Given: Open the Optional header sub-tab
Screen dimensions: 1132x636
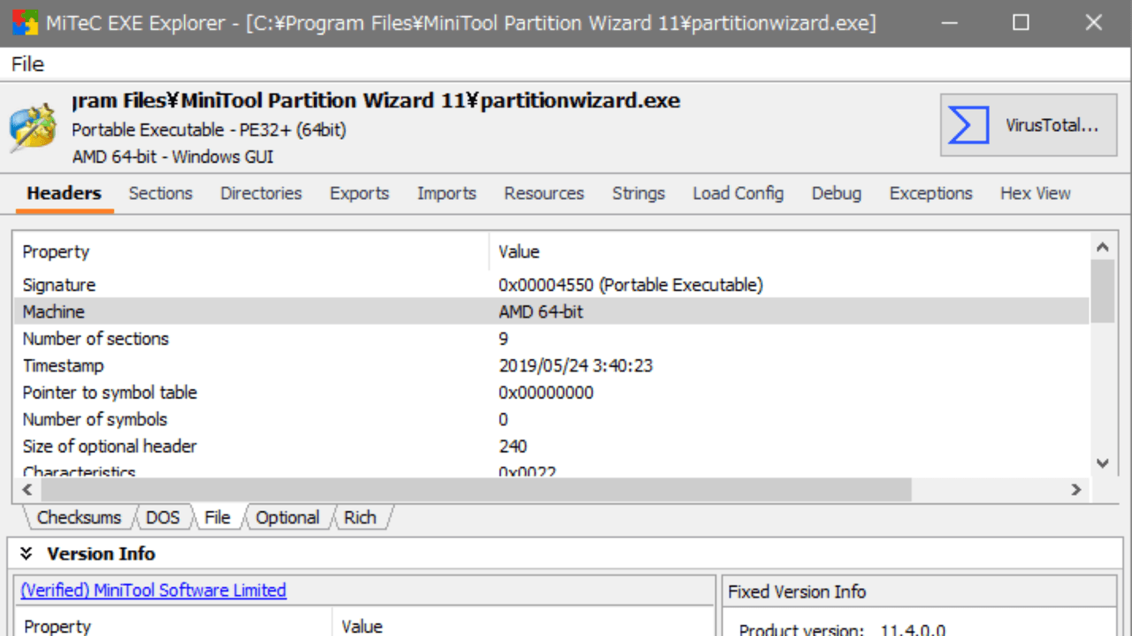Looking at the screenshot, I should click(x=287, y=518).
